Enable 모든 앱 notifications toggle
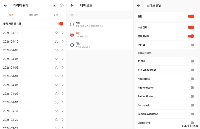 (x=191, y=45)
